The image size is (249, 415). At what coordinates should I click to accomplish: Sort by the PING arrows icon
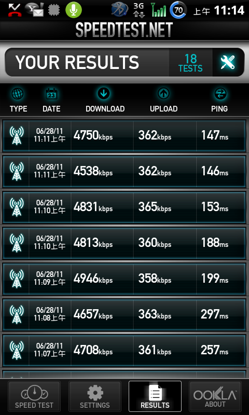click(x=220, y=94)
